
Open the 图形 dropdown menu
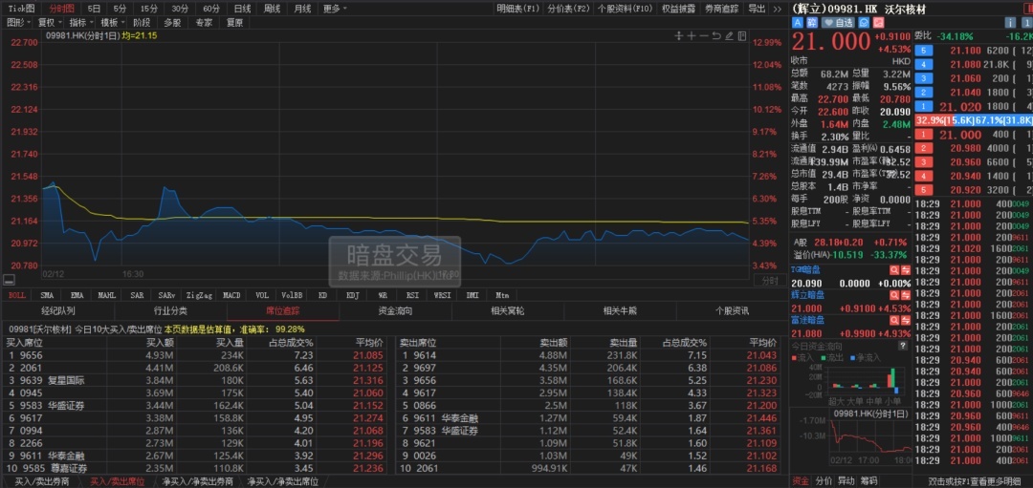click(x=18, y=22)
